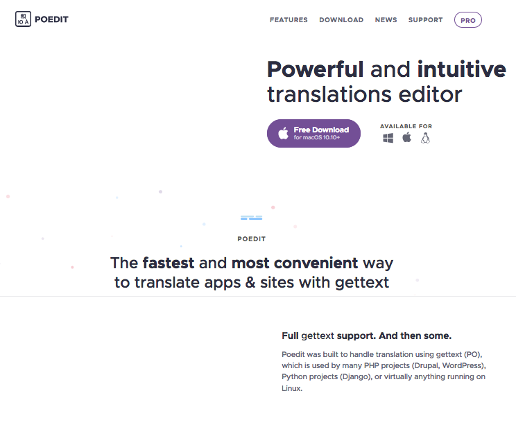This screenshot has height=427, width=516.
Task: Choose the Apple icon under Available For
Action: click(x=406, y=137)
